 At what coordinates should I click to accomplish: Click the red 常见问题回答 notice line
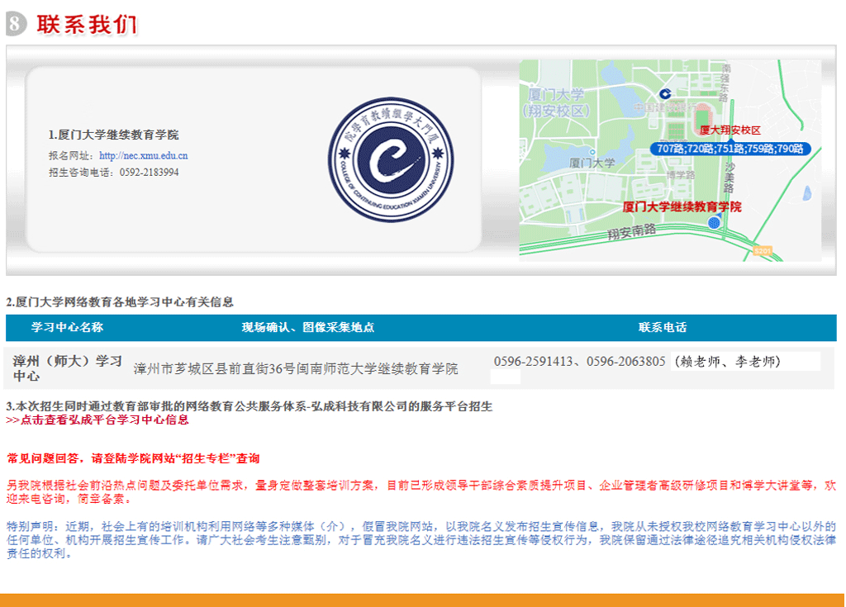[x=133, y=458]
